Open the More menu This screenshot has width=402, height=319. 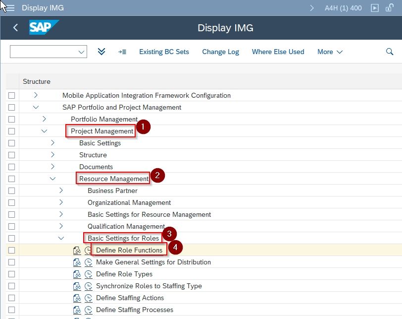(330, 52)
